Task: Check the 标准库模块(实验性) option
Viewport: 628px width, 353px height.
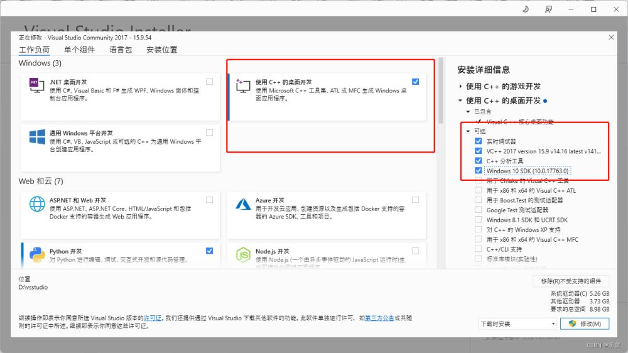Action: [x=478, y=259]
